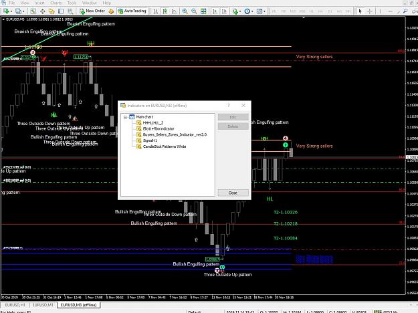
Task: Switch chart to candlesticks mode
Action: click(165, 11)
